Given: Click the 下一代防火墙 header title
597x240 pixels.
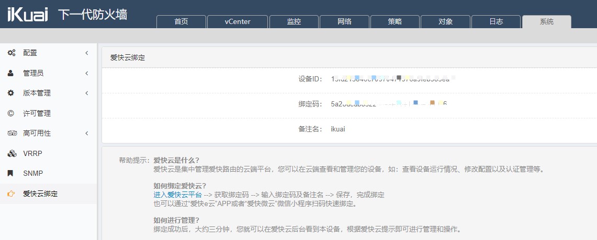Looking at the screenshot, I should (93, 15).
